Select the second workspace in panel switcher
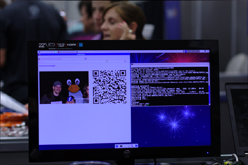Screen dimensions: 248x165 [x=189, y=51]
